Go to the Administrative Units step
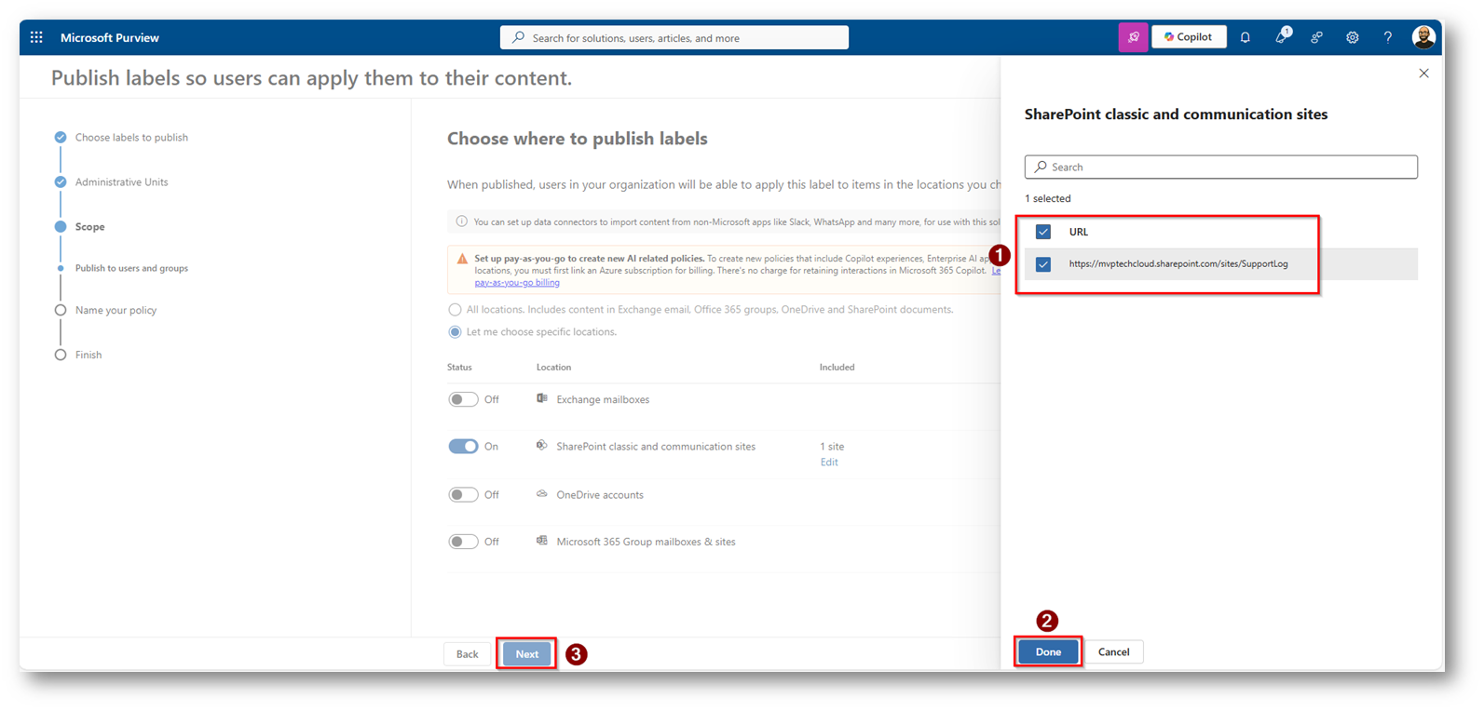This screenshot has height=711, width=1484. click(122, 182)
